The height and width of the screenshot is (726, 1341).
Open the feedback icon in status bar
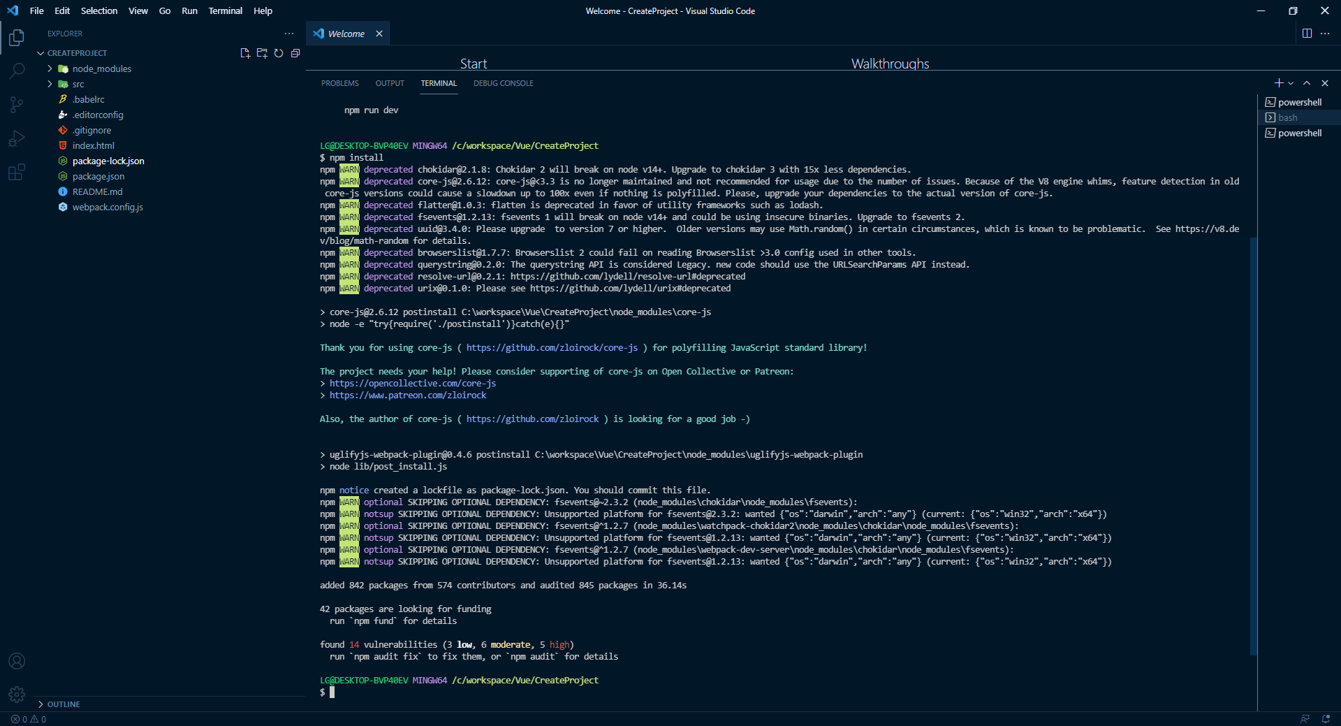tap(1305, 719)
